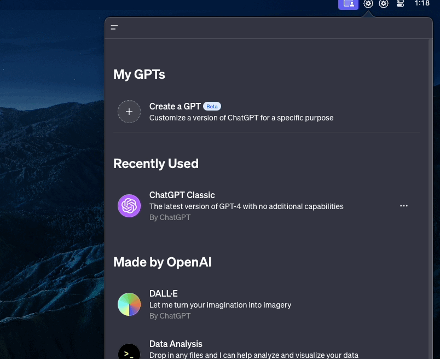Open the ChatGPT Classic title

tap(182, 195)
